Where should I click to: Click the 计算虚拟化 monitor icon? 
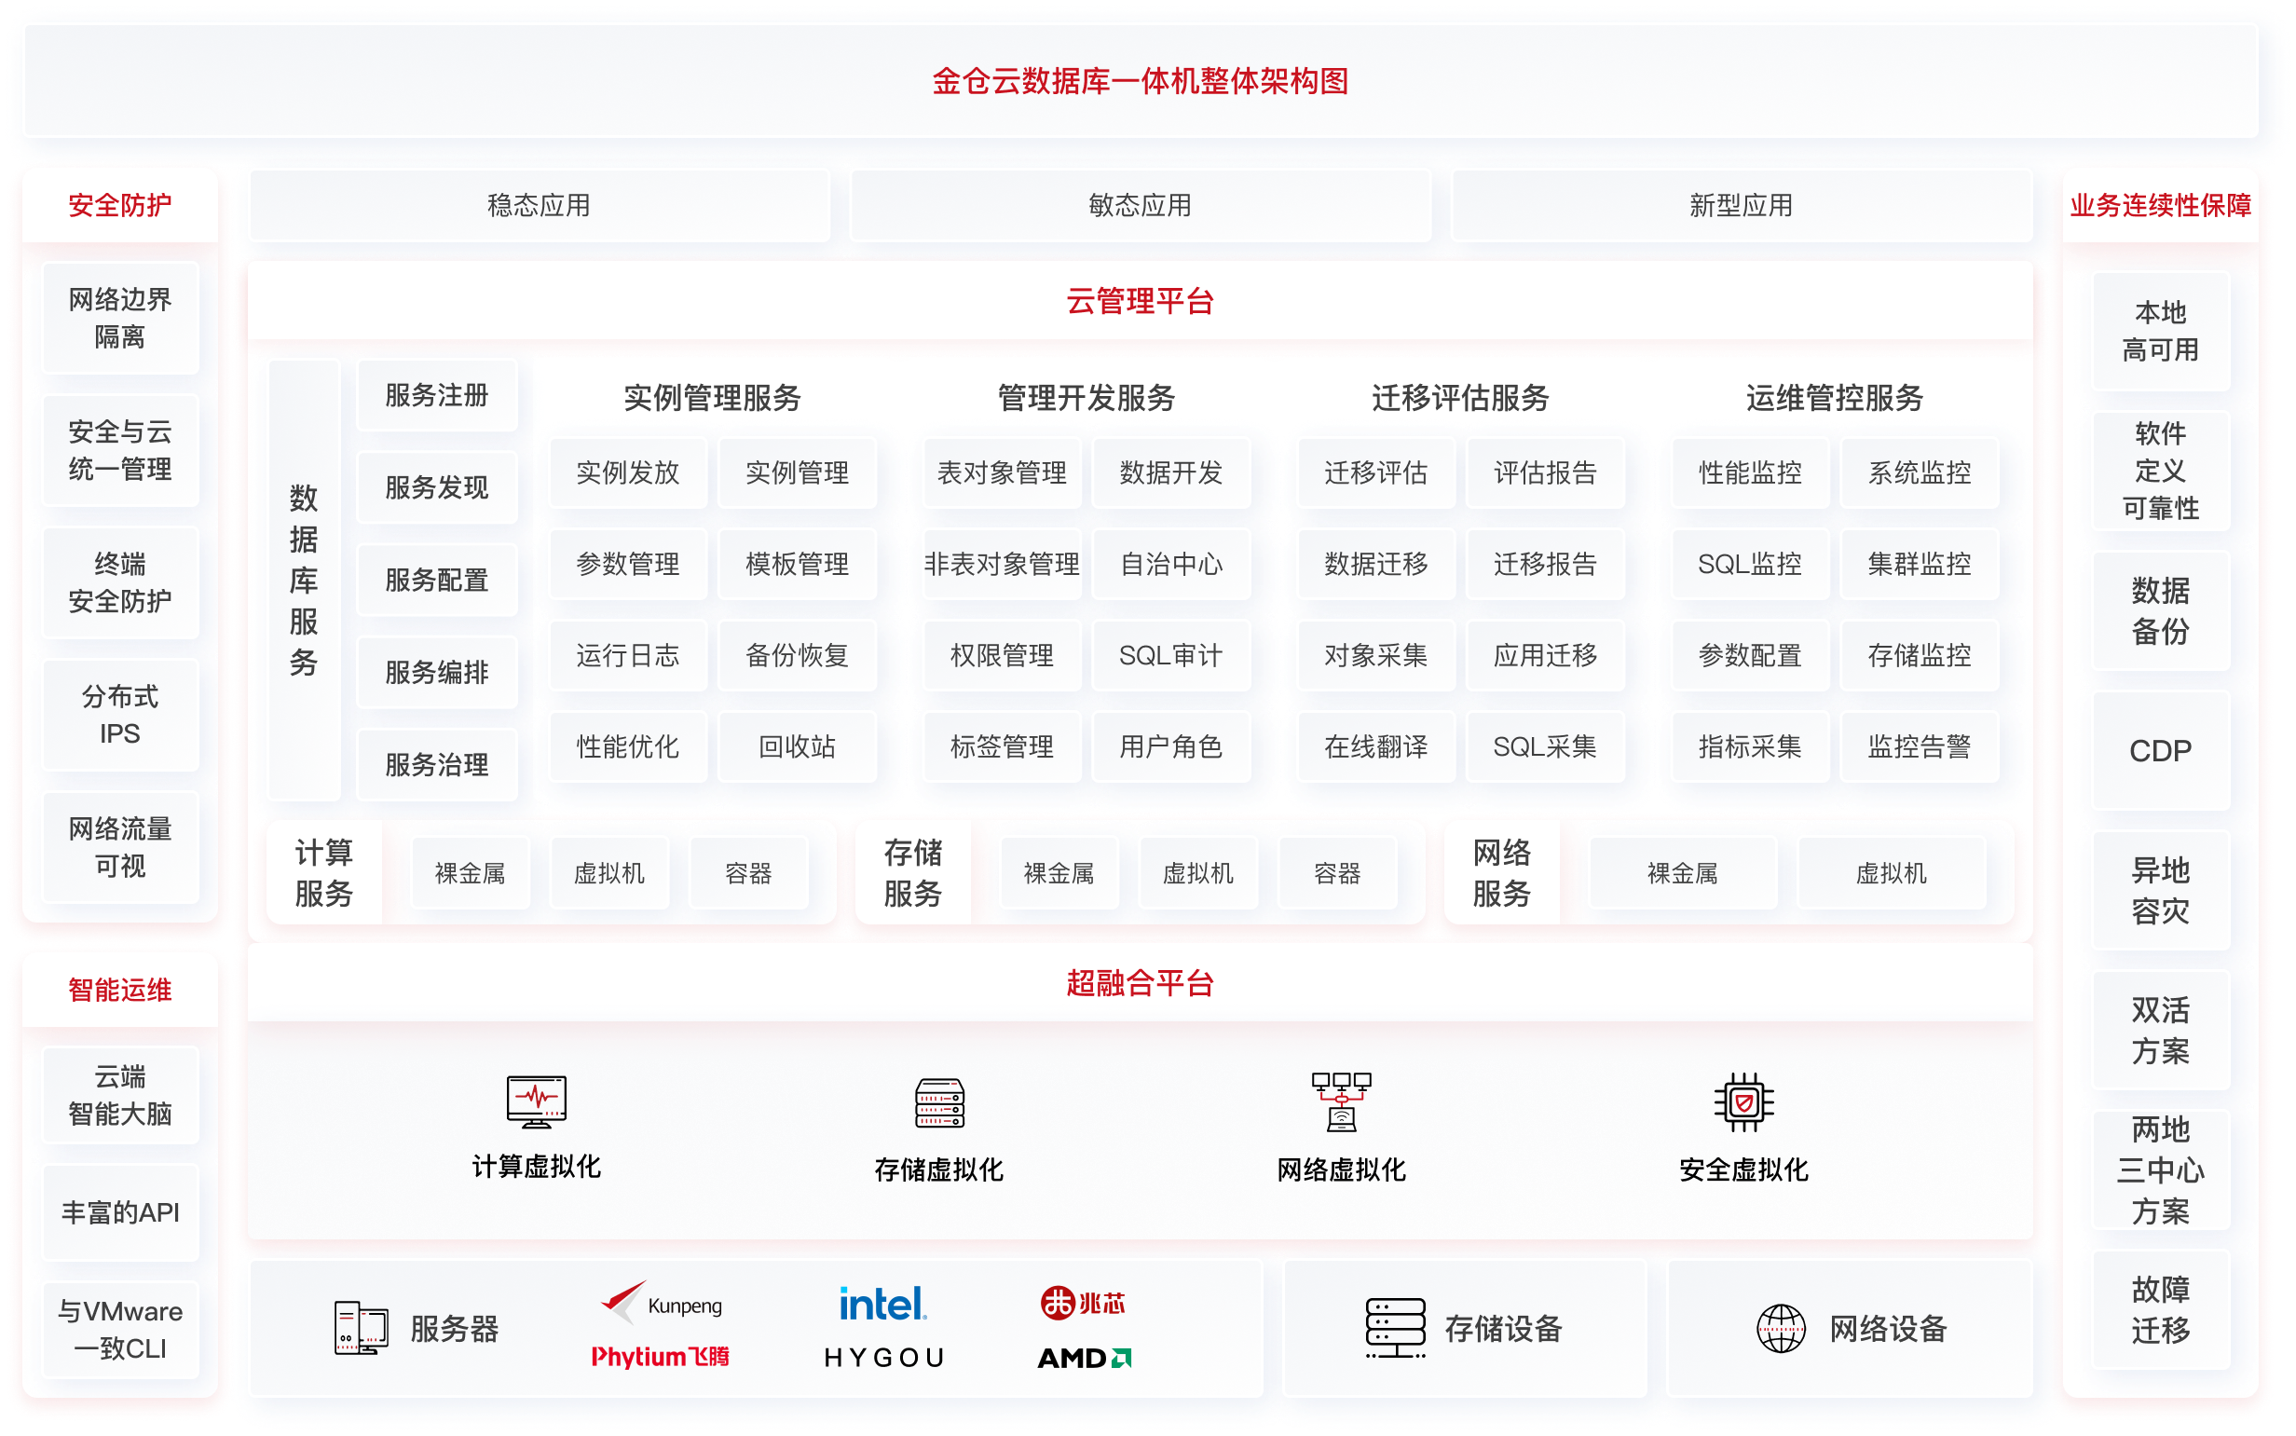pyautogui.click(x=537, y=1100)
